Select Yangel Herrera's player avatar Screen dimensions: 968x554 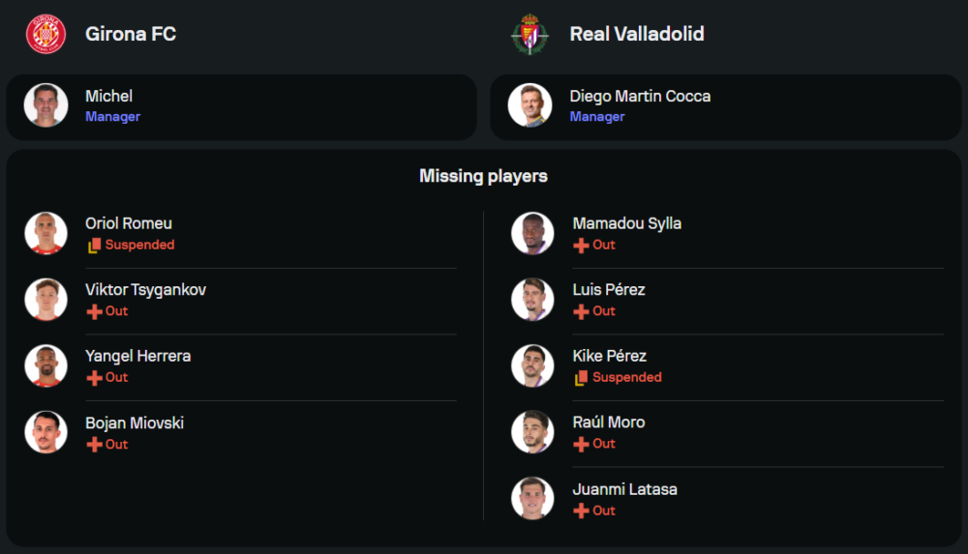click(x=45, y=365)
